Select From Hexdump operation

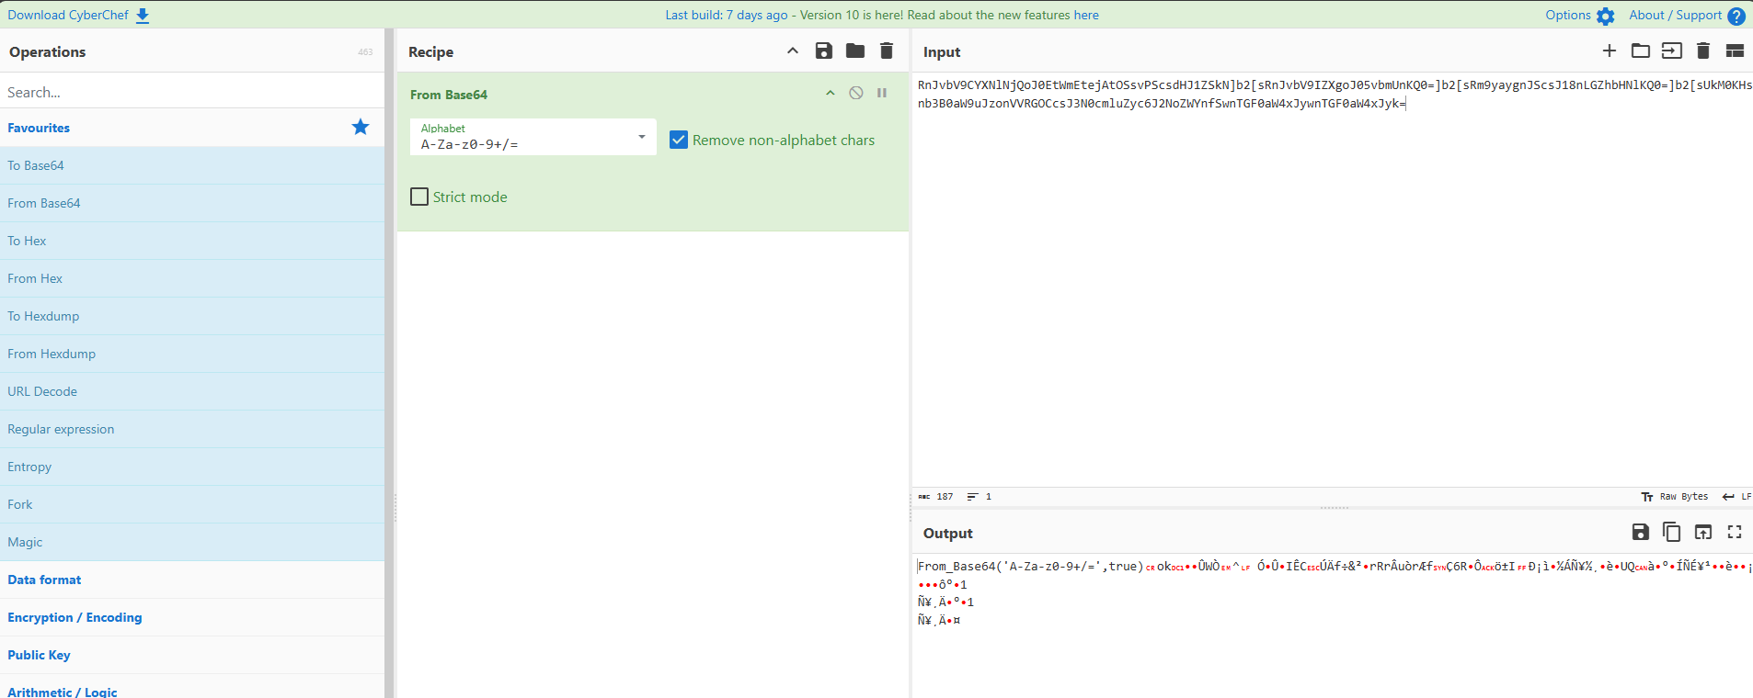[x=192, y=354]
